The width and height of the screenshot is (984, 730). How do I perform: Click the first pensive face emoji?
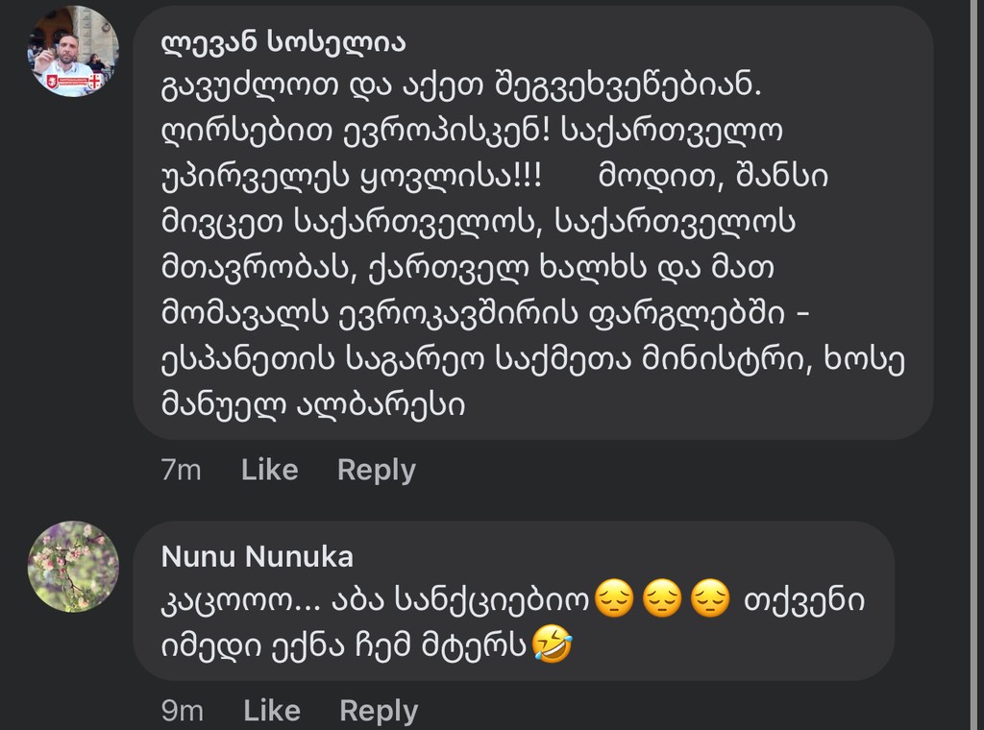(614, 600)
